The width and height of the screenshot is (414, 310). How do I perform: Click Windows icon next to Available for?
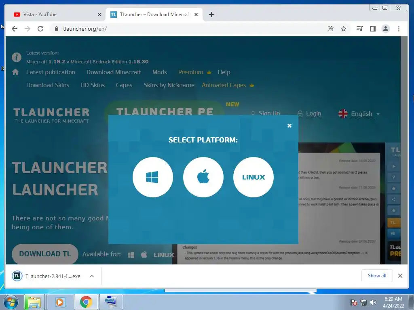click(131, 255)
